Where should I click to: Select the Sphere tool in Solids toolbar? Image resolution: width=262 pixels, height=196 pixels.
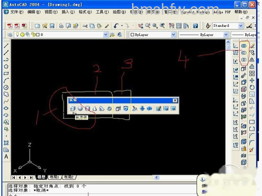pyautogui.click(x=80, y=109)
